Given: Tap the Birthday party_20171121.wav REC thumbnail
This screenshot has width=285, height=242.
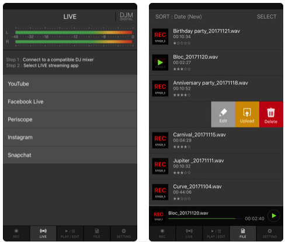Looking at the screenshot, I should tap(160, 36).
